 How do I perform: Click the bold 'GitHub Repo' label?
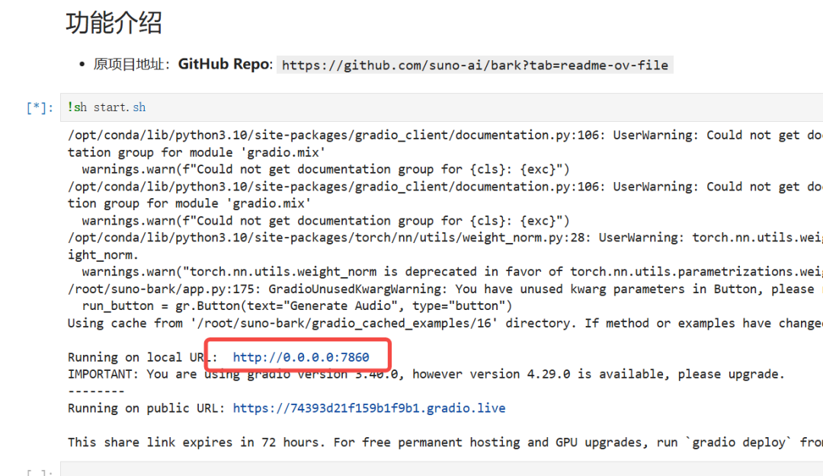[x=224, y=65]
